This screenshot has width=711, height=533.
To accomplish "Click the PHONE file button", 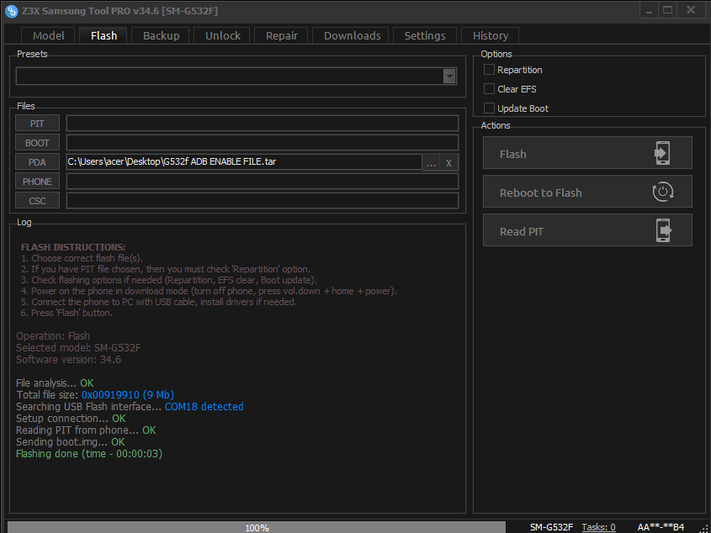I will click(37, 182).
